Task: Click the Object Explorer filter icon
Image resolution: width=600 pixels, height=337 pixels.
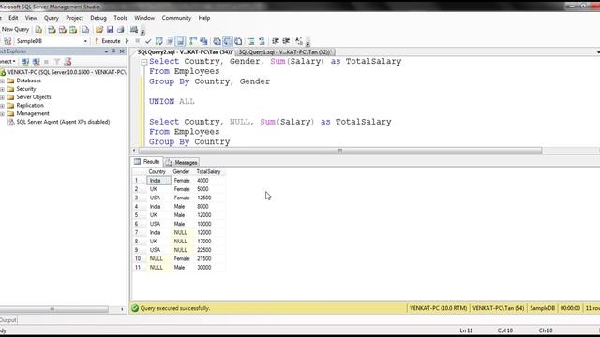Action: 57,62
